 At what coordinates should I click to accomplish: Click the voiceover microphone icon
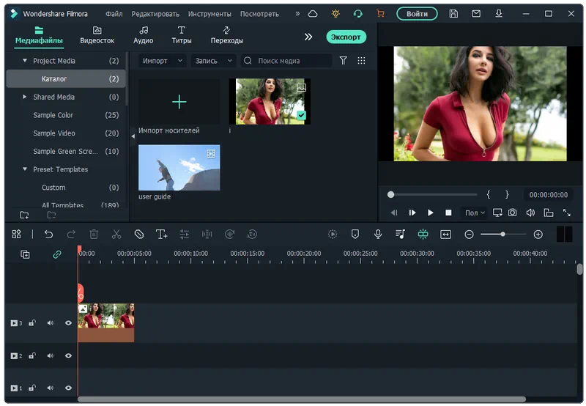pos(378,235)
